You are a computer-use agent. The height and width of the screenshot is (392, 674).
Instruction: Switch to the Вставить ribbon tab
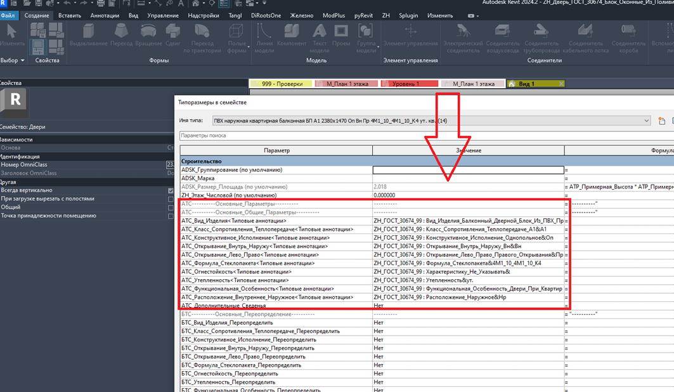70,15
